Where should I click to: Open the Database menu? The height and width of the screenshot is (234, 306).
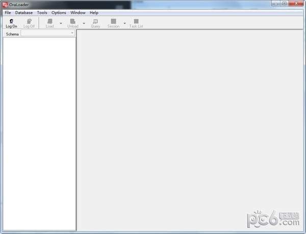coord(24,13)
